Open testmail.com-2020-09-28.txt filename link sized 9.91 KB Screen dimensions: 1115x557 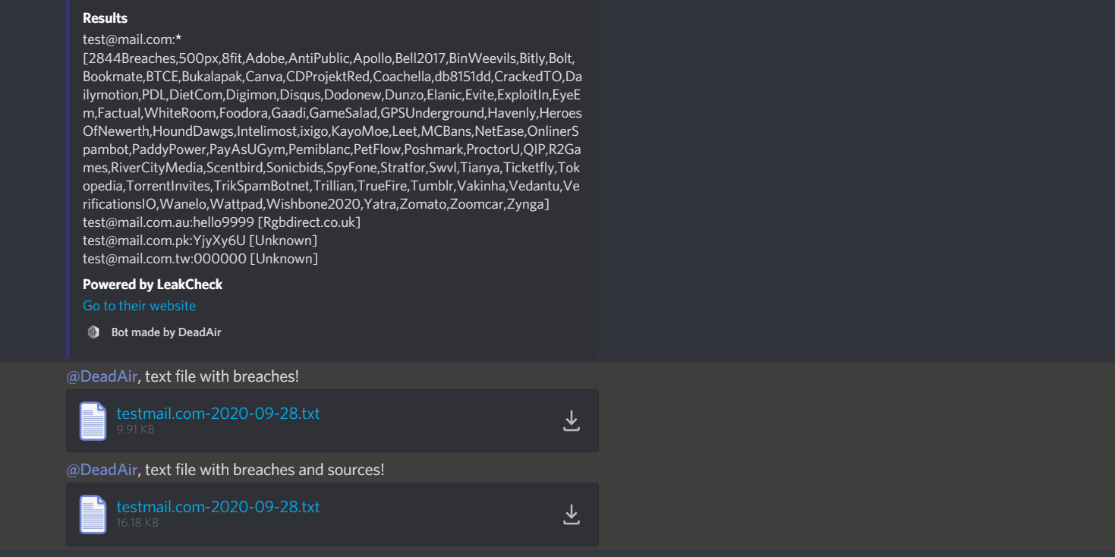tap(218, 414)
